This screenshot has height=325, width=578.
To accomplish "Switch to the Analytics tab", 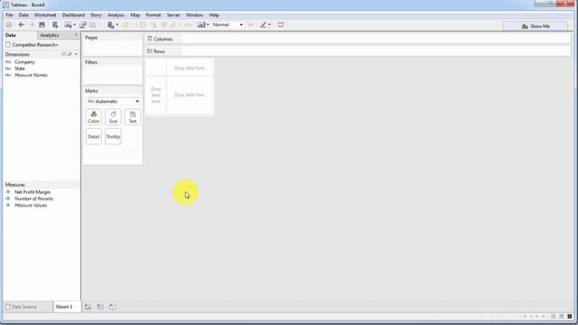I will coord(50,35).
